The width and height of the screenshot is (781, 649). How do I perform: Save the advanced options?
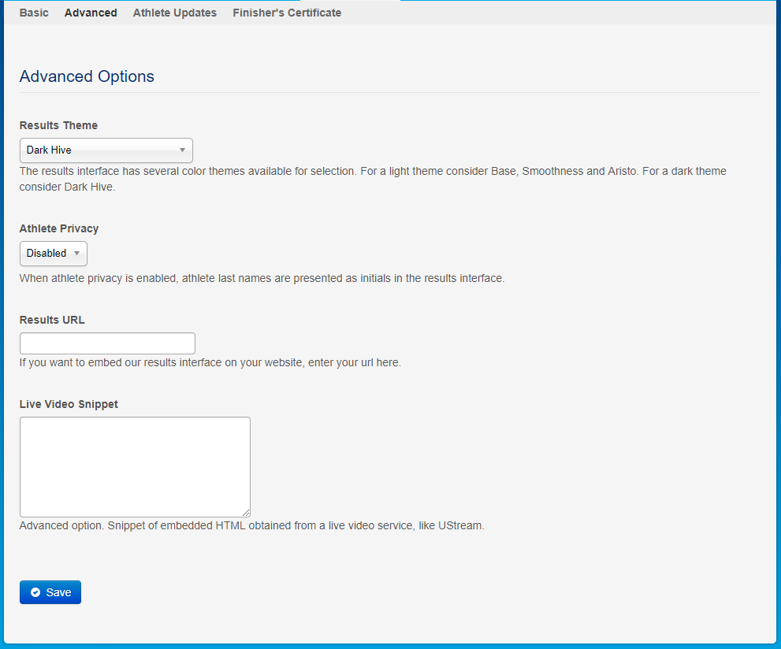(50, 592)
